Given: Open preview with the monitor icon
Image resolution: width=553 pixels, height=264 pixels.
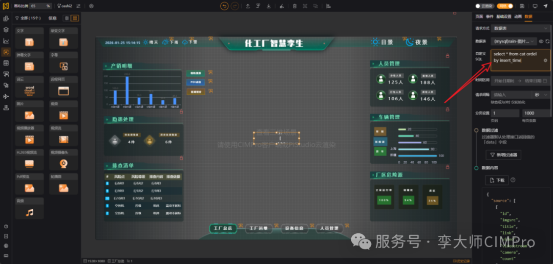Looking at the screenshot, I should coord(535,6).
